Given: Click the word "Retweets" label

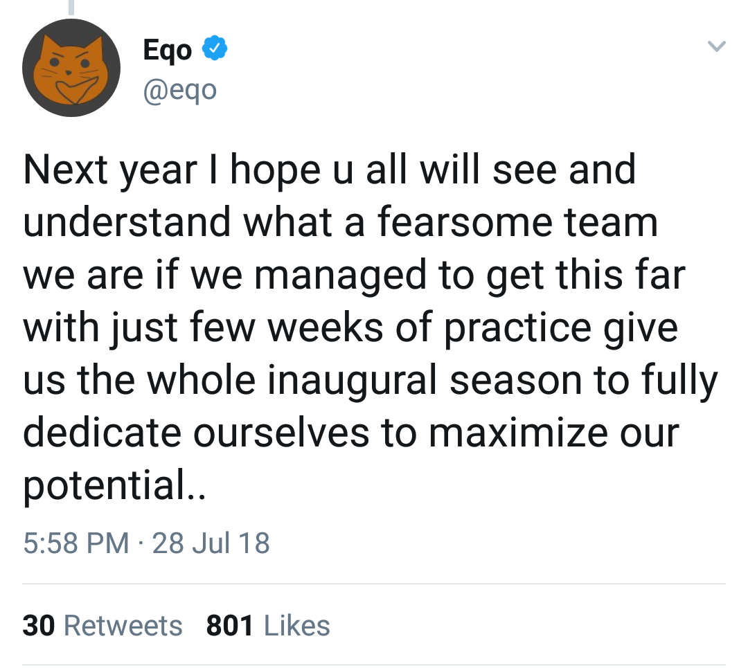Looking at the screenshot, I should [x=123, y=626].
